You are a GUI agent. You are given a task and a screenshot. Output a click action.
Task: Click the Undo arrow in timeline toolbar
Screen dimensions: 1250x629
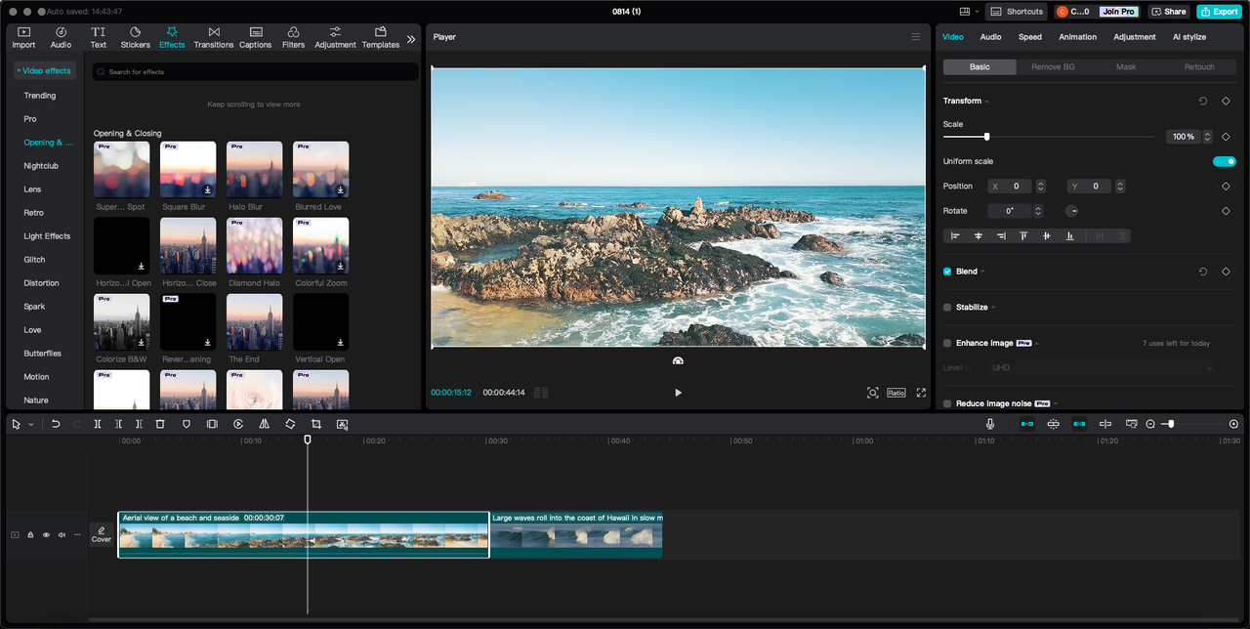point(56,424)
